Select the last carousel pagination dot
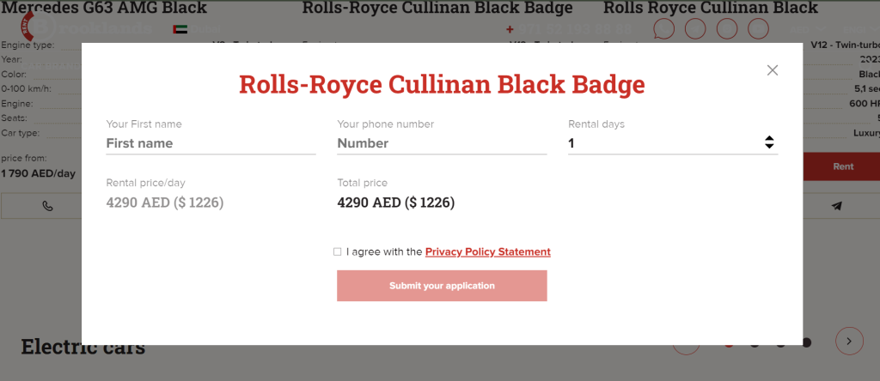Viewport: 880px width, 381px height. [806, 343]
